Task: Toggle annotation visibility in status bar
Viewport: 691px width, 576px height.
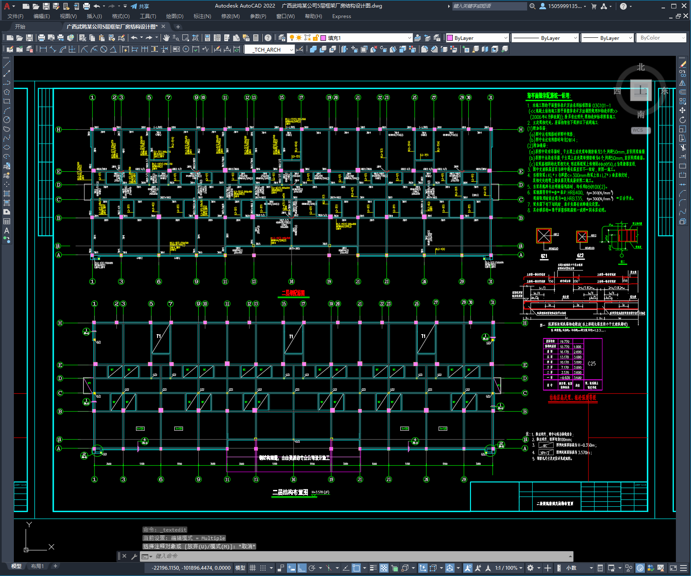Action: pos(468,568)
